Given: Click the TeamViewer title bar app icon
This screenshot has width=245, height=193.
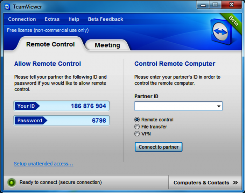Looking at the screenshot, I should 7,6.
